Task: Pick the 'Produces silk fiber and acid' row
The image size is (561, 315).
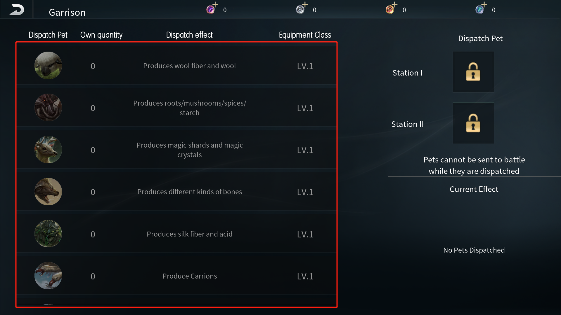Action: [x=189, y=234]
